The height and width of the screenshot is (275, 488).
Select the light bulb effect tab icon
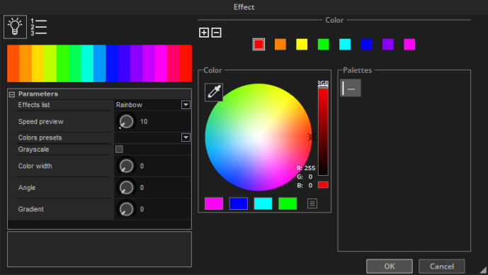pyautogui.click(x=15, y=27)
